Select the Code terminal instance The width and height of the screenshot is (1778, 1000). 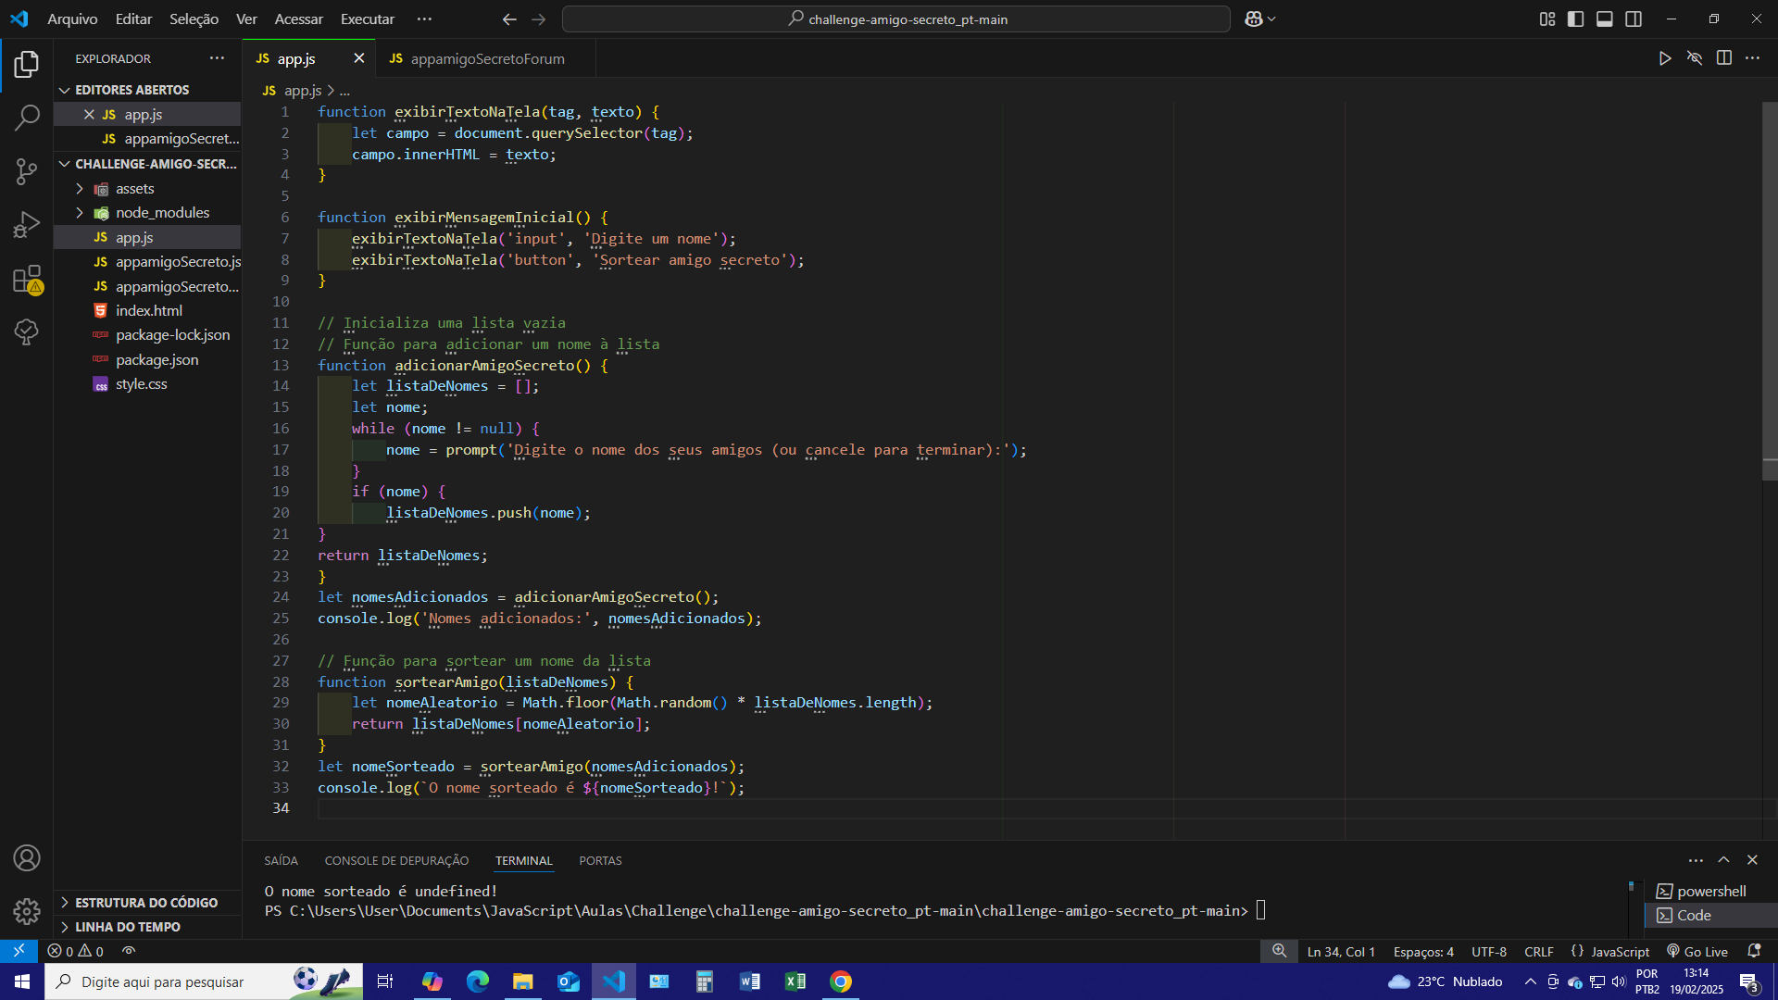click(1711, 915)
